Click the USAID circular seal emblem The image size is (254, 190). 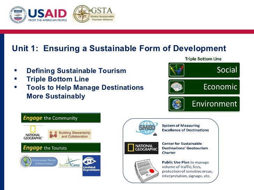(x=18, y=15)
